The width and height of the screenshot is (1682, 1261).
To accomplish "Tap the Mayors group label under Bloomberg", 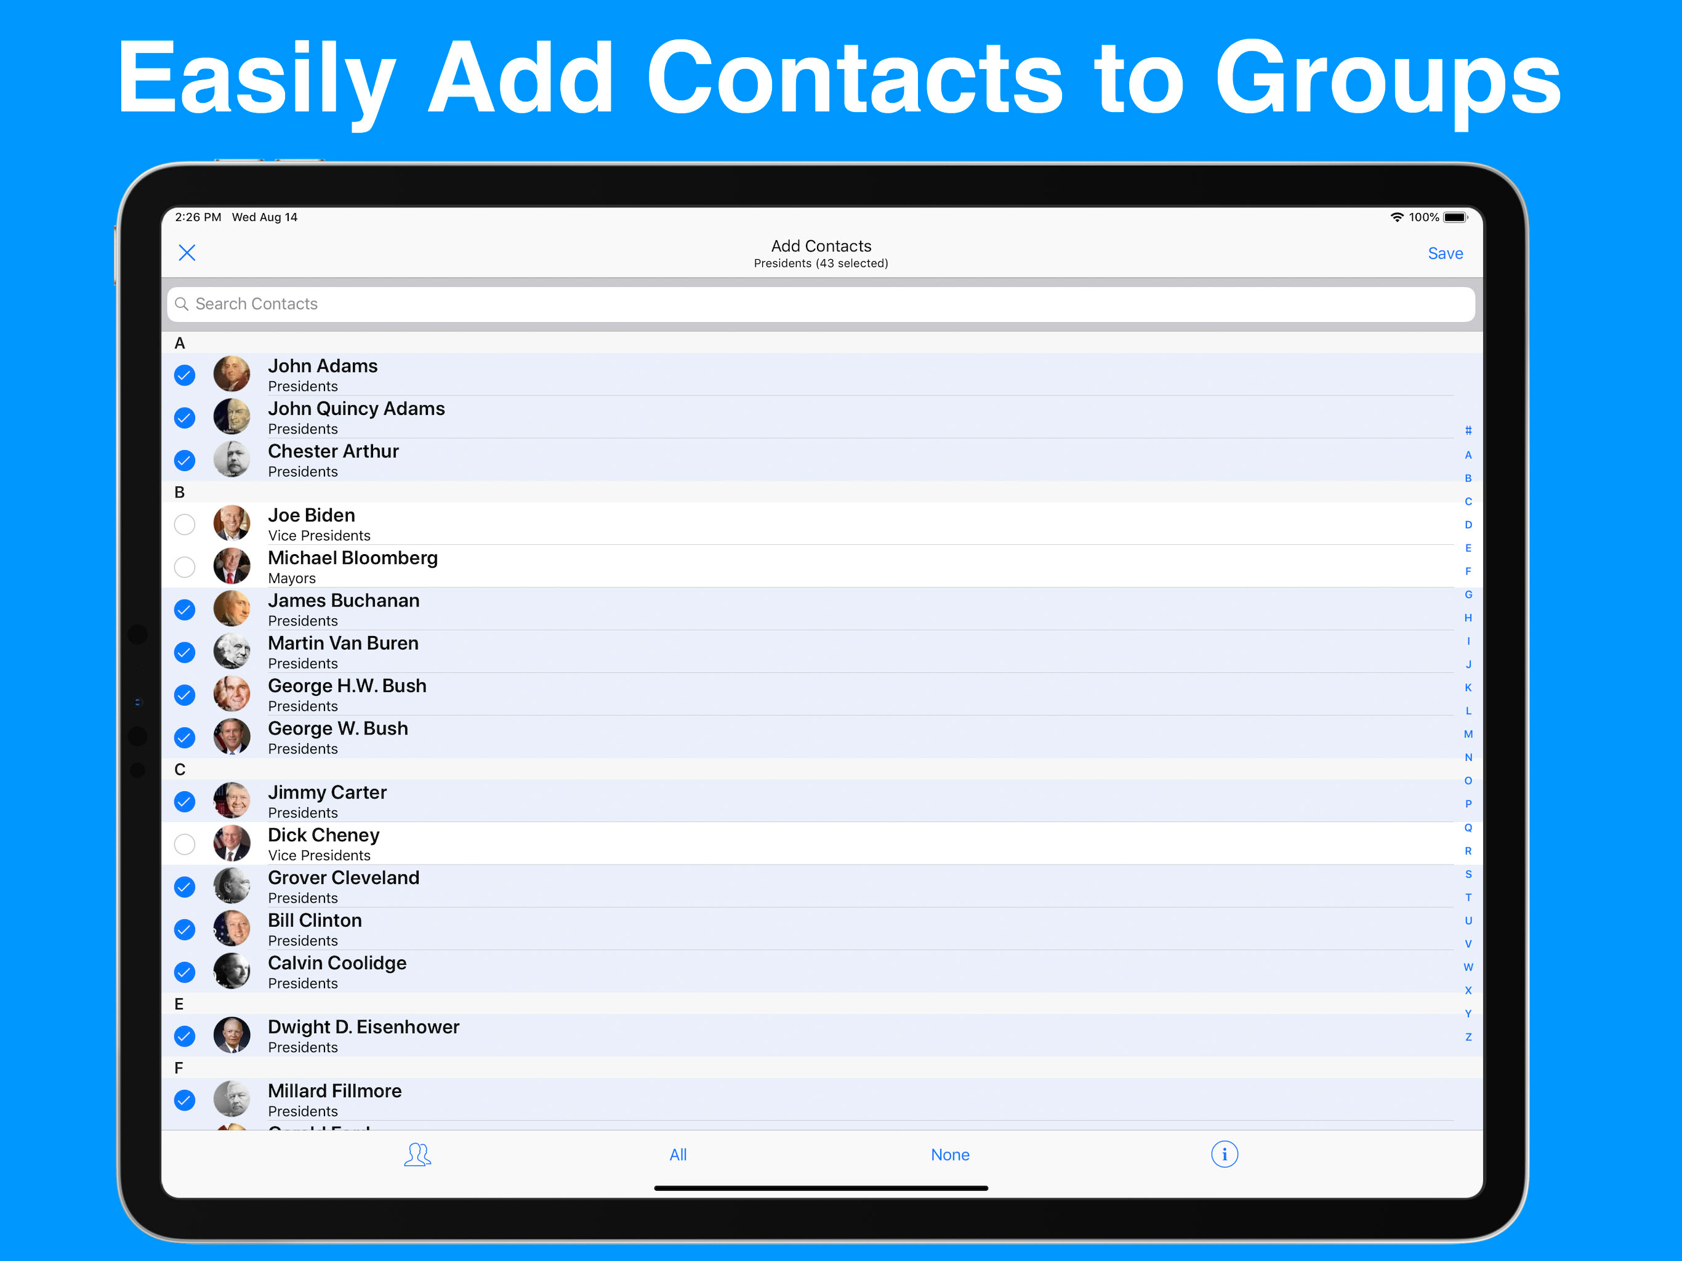I will [291, 579].
